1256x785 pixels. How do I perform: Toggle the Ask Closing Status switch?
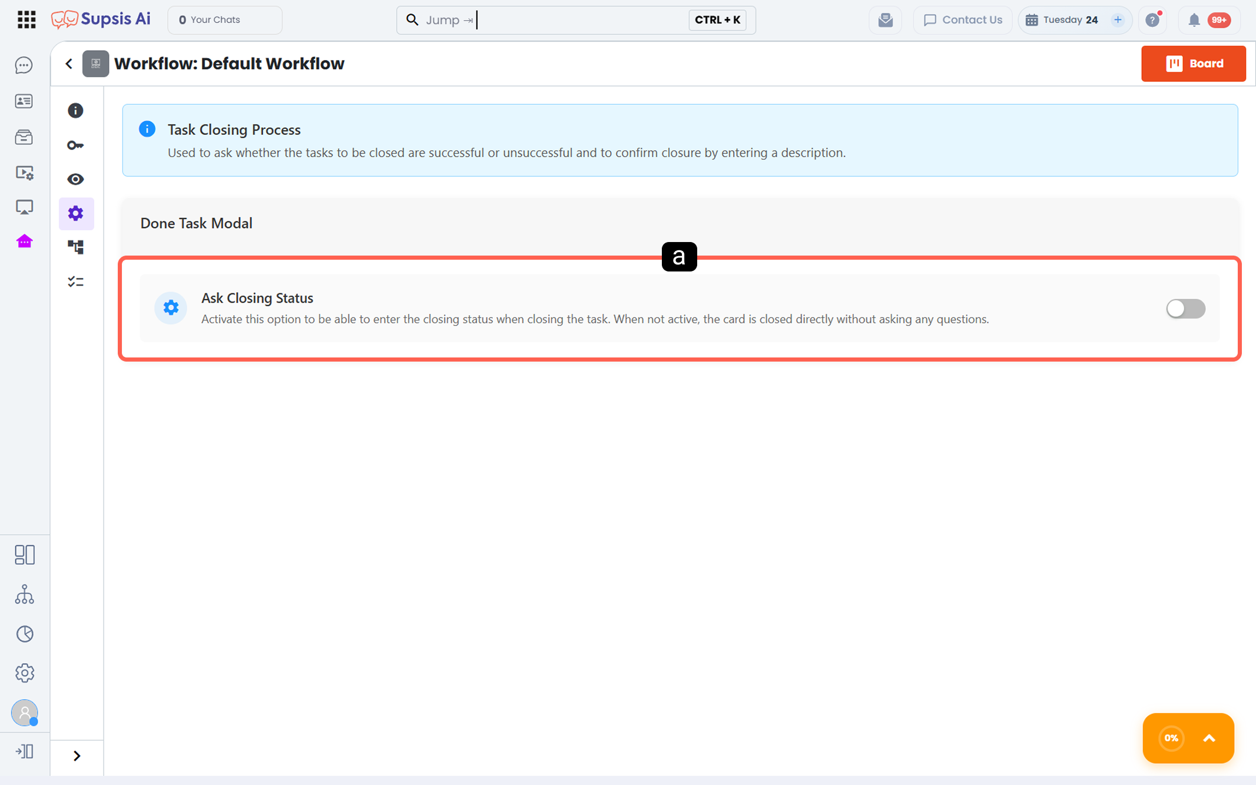1185,309
